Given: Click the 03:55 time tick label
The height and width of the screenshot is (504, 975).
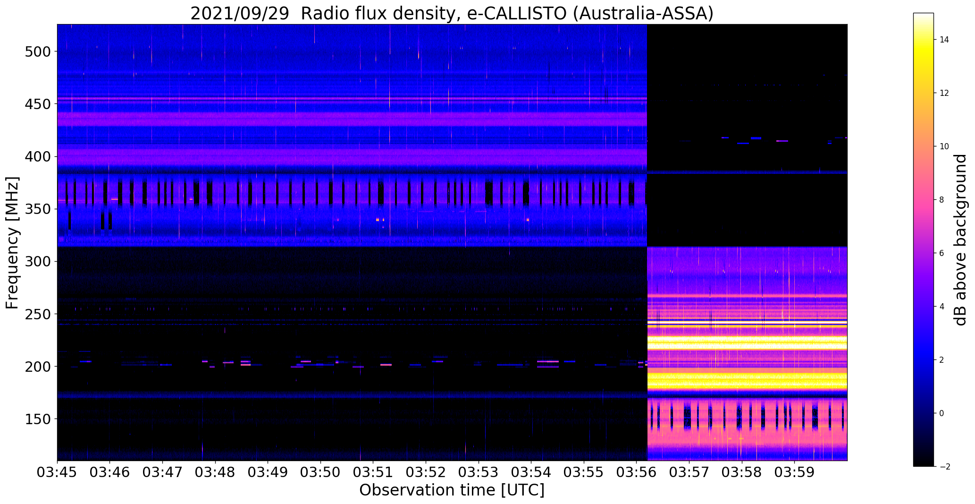Looking at the screenshot, I should click(584, 472).
